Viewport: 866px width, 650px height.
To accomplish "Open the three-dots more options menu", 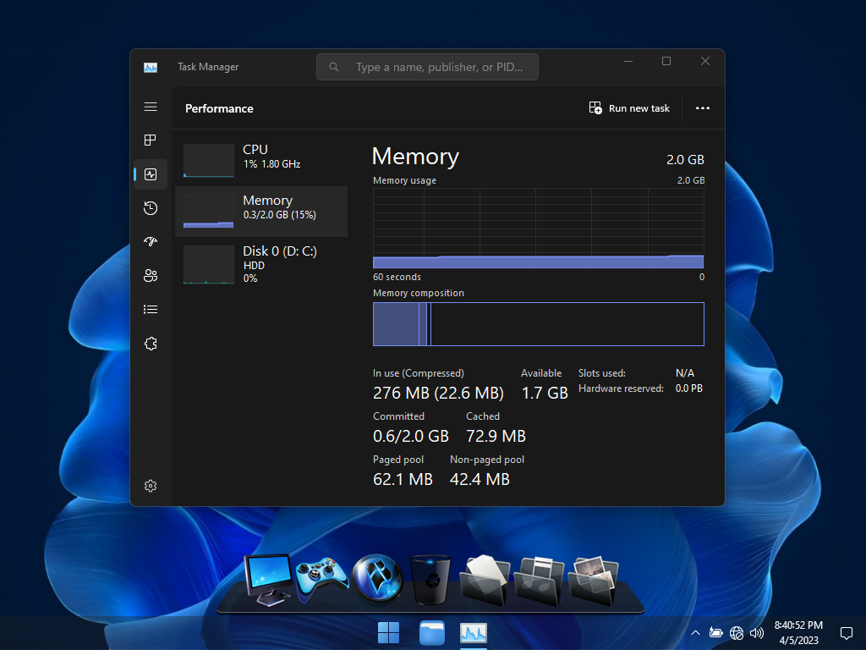I will (703, 108).
